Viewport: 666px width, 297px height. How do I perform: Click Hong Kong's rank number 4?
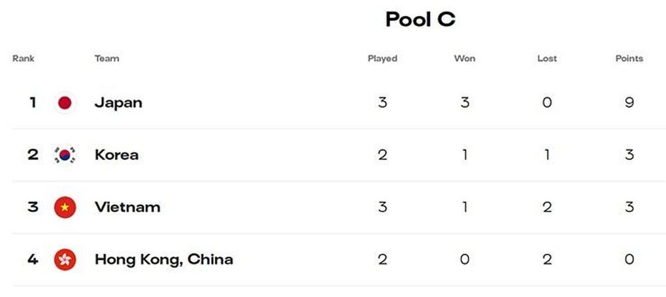click(x=33, y=260)
